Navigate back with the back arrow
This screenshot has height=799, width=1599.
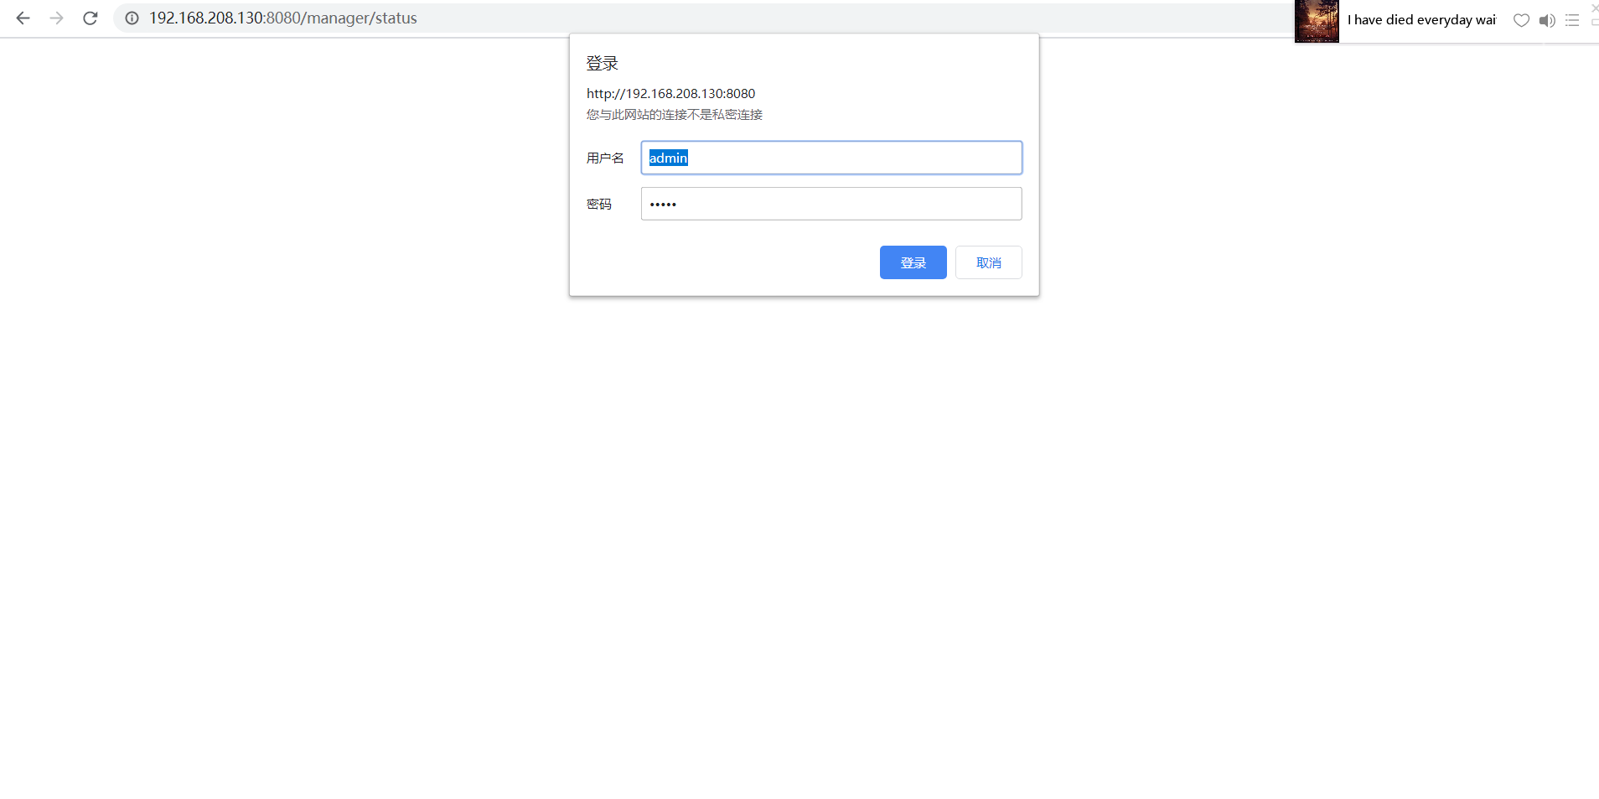[23, 18]
